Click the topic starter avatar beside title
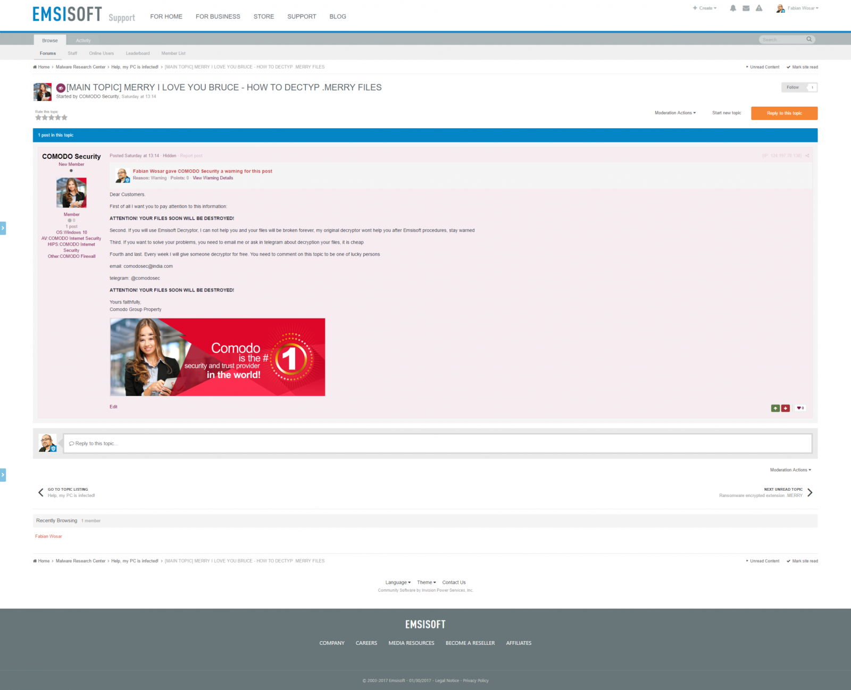This screenshot has width=851, height=690. [43, 91]
